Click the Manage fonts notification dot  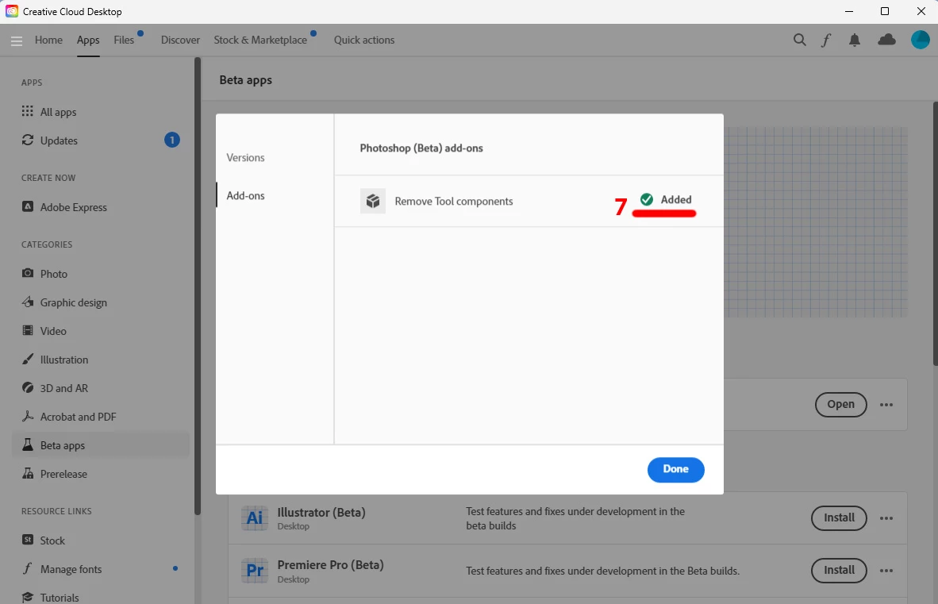175,568
